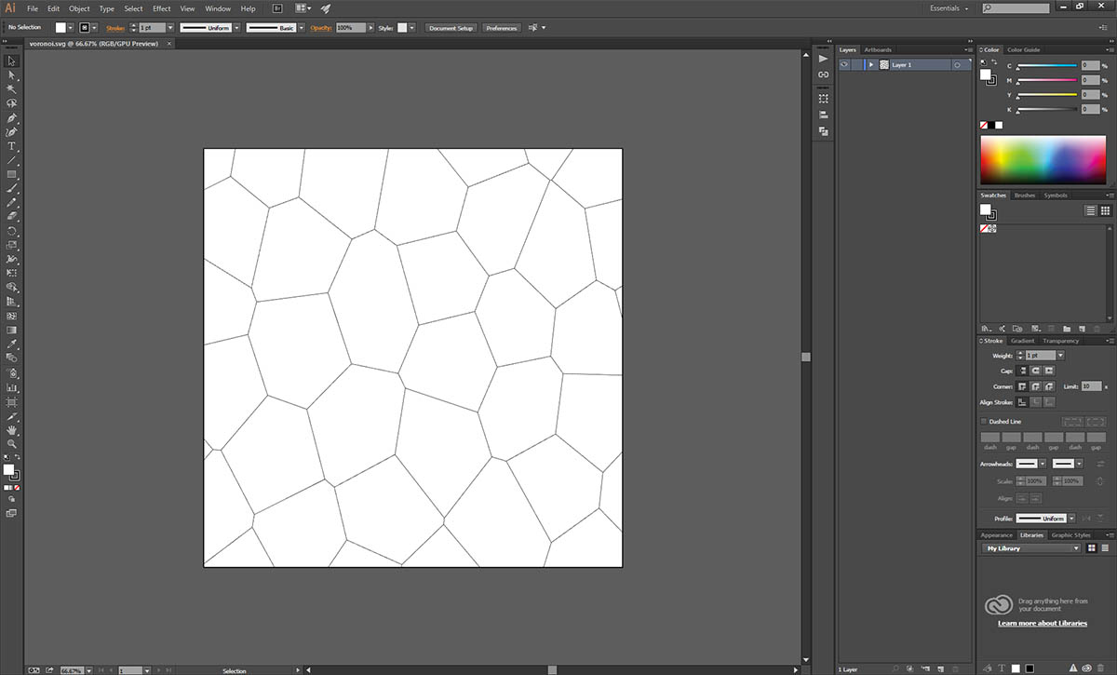This screenshot has width=1117, height=675.
Task: Click the Document Setup button
Action: click(x=451, y=28)
